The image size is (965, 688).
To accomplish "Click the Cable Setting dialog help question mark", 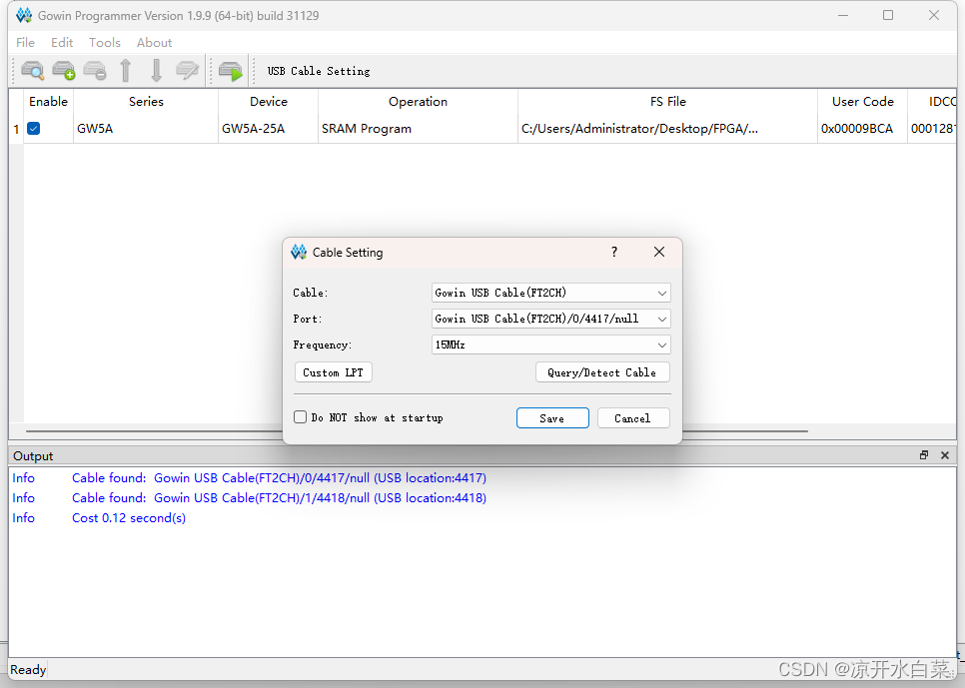I will tap(614, 252).
